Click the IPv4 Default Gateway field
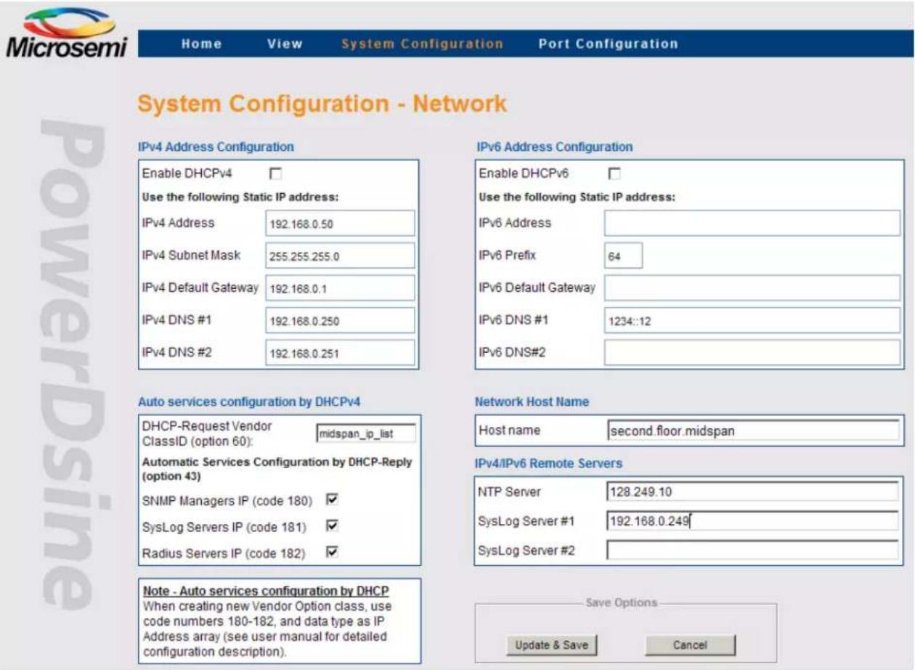 340,287
